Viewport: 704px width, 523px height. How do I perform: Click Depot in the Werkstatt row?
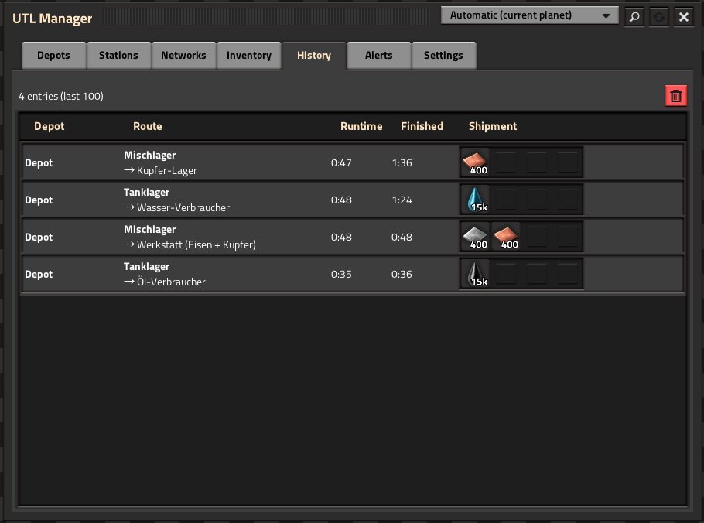39,238
